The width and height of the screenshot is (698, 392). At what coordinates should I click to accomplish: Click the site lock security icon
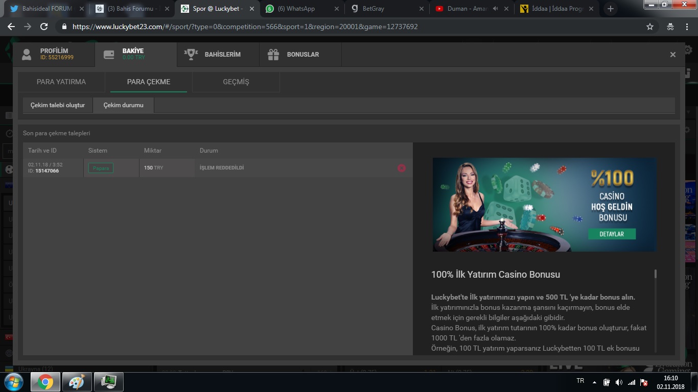pyautogui.click(x=64, y=27)
